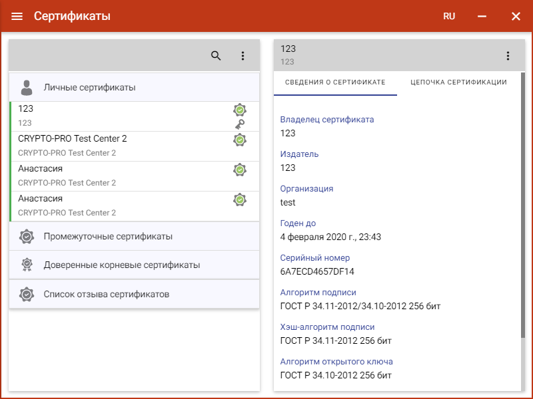This screenshot has height=399, width=533.
Task: Click status badge on CRYPTO-PRO Test Center 2 certificate
Action: point(240,140)
